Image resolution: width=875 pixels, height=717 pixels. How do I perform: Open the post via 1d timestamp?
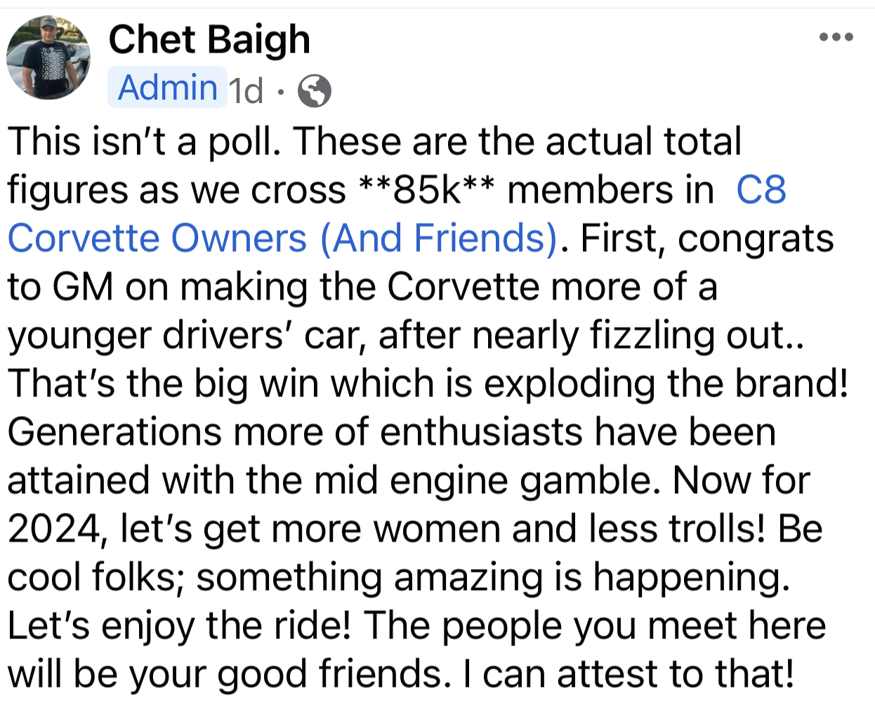246,91
